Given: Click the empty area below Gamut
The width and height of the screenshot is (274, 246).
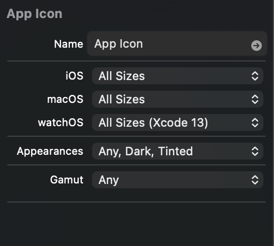Looking at the screenshot, I should tap(136, 195).
